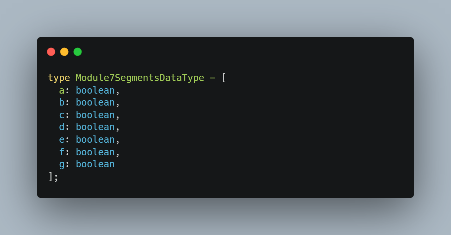The width and height of the screenshot is (451, 235).
Task: Click the equals sign after the type name
Action: (x=213, y=78)
